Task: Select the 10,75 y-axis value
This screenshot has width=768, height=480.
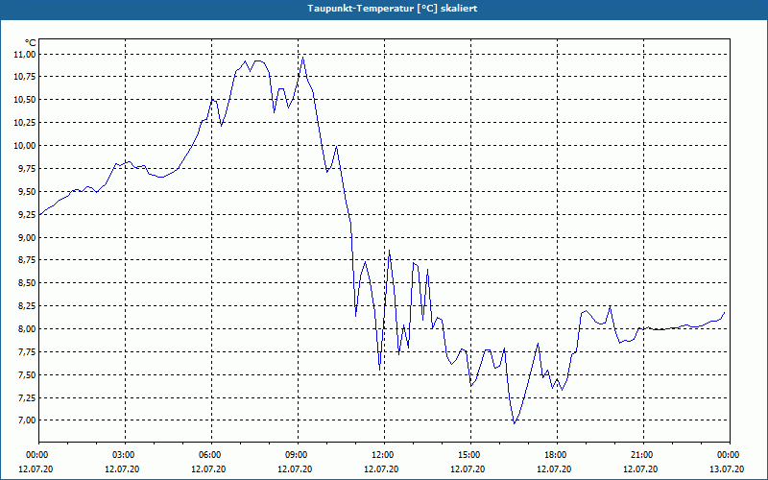Action: point(24,77)
